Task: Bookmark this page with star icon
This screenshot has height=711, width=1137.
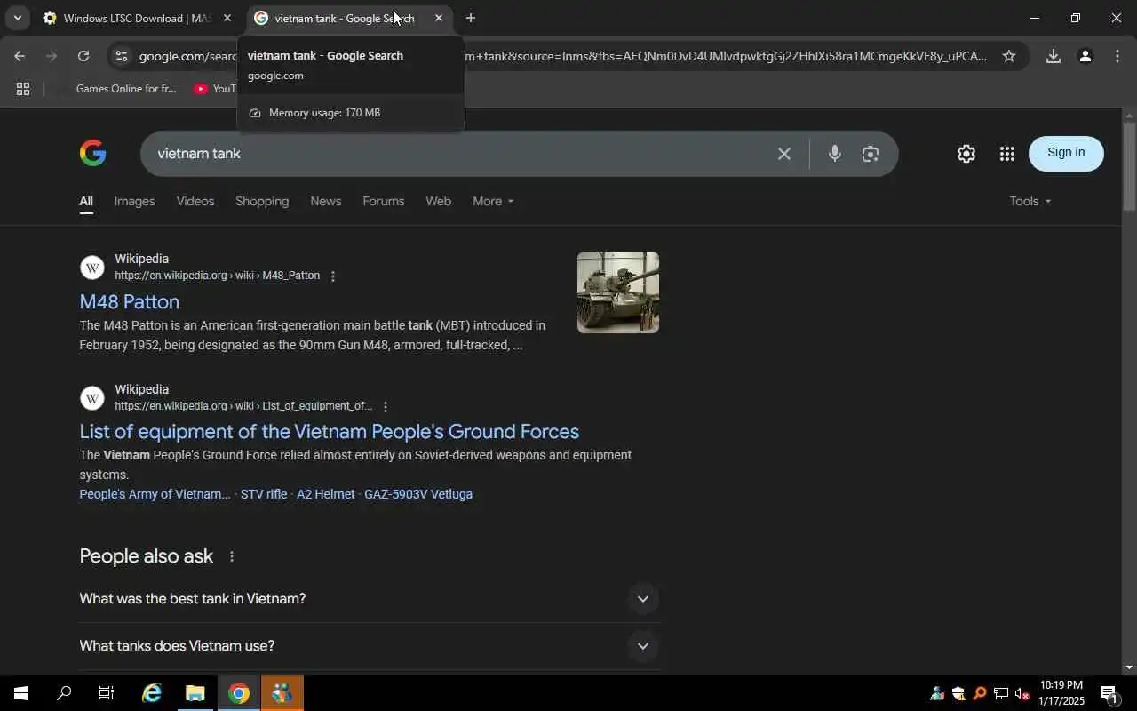Action: pos(1008,56)
